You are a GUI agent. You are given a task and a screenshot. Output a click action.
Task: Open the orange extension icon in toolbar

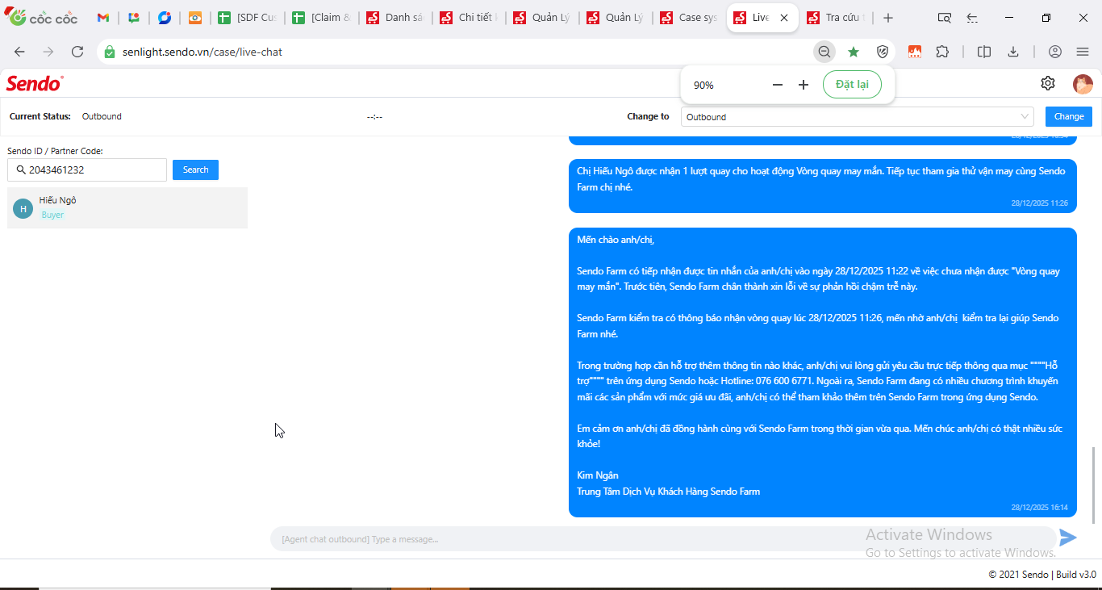[x=914, y=52]
